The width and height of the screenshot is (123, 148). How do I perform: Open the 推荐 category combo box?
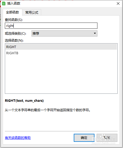[x=64, y=33]
